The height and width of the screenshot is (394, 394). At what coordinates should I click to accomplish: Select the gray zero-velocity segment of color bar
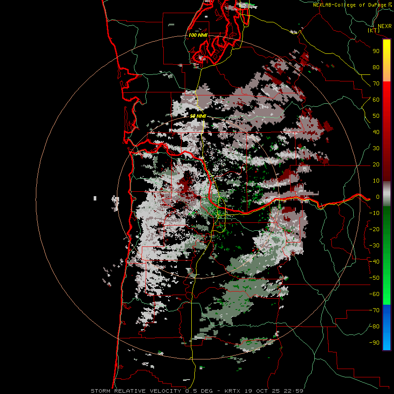tap(387, 194)
